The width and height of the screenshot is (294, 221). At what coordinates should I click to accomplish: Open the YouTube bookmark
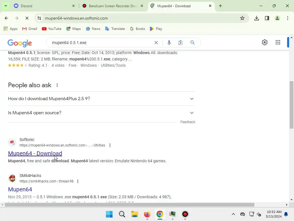point(52,29)
